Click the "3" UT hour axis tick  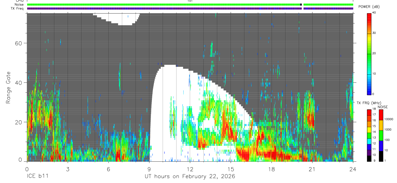point(68,169)
